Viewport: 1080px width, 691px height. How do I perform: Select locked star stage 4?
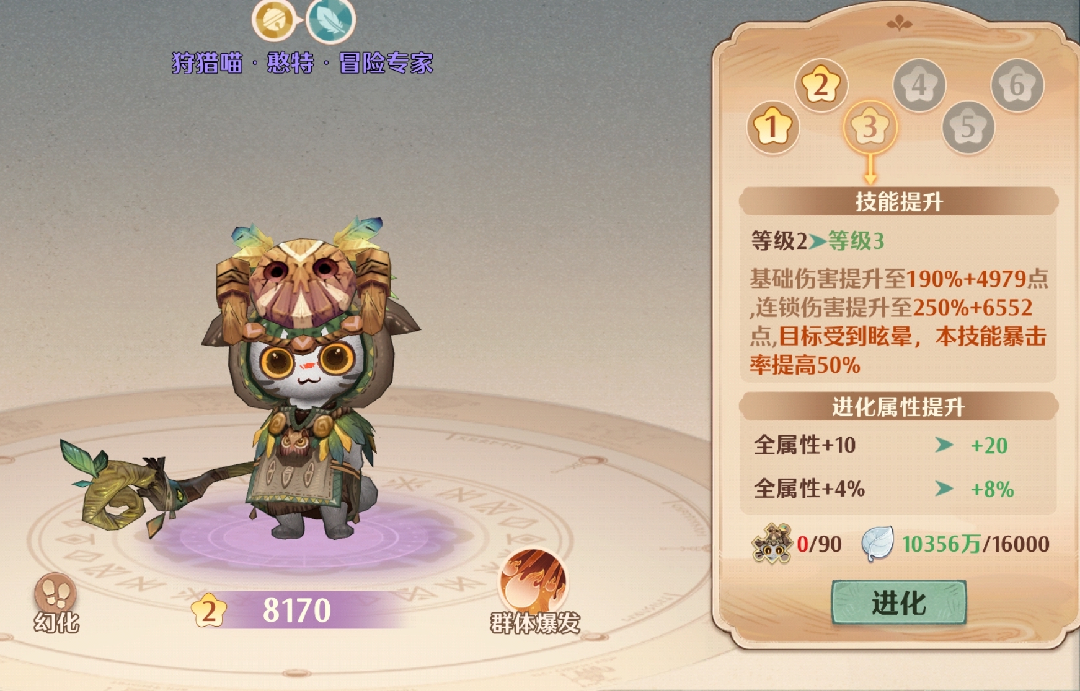tap(919, 85)
